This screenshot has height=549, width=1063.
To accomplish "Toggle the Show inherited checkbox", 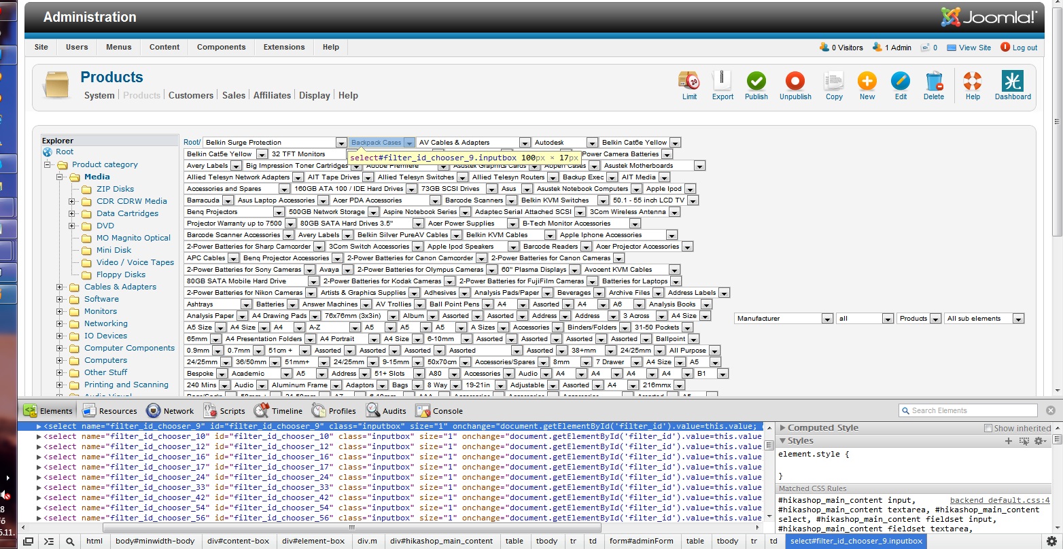I will point(988,428).
